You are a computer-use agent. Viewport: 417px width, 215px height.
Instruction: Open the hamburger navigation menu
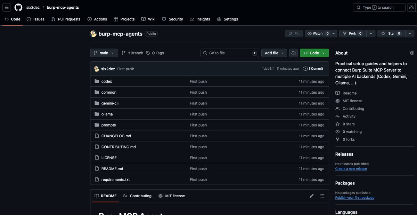[x=7, y=7]
